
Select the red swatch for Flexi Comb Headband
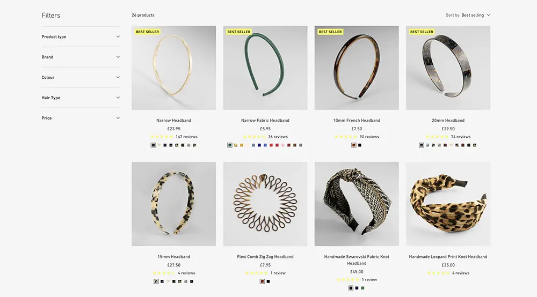click(x=263, y=281)
